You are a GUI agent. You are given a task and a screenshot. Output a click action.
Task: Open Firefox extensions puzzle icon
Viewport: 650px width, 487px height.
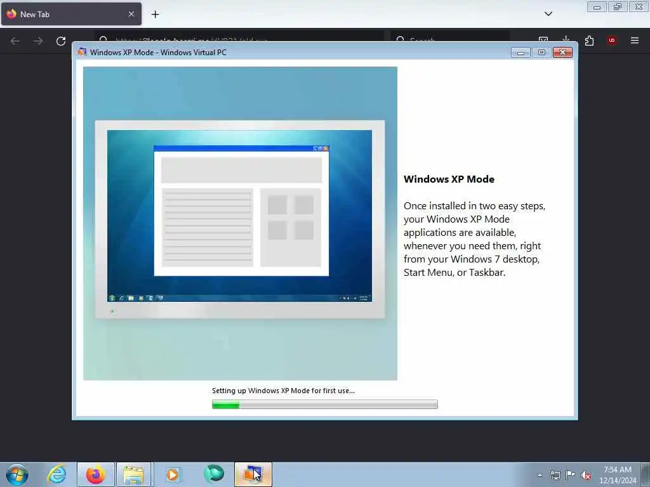coord(589,41)
